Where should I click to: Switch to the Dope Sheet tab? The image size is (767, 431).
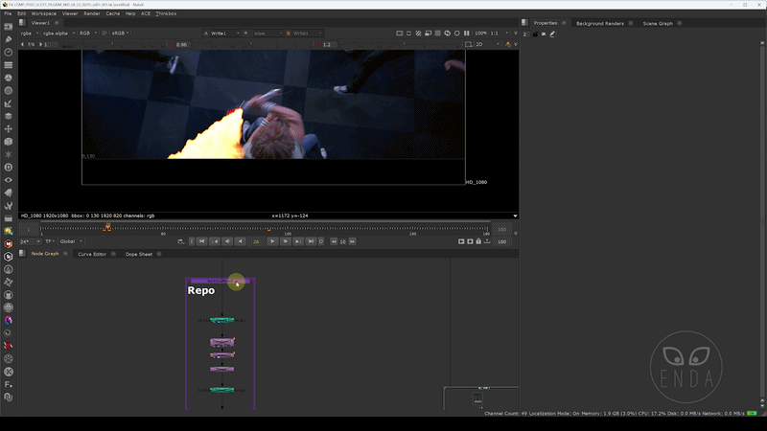139,254
